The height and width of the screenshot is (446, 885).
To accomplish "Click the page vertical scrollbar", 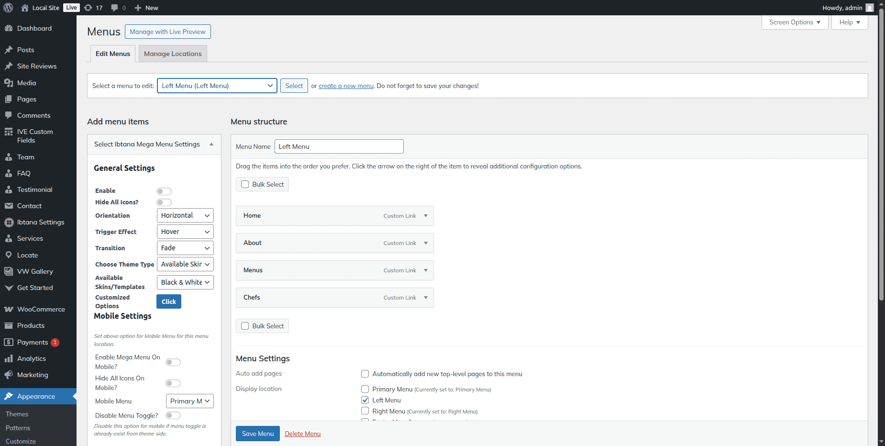I will [881, 158].
